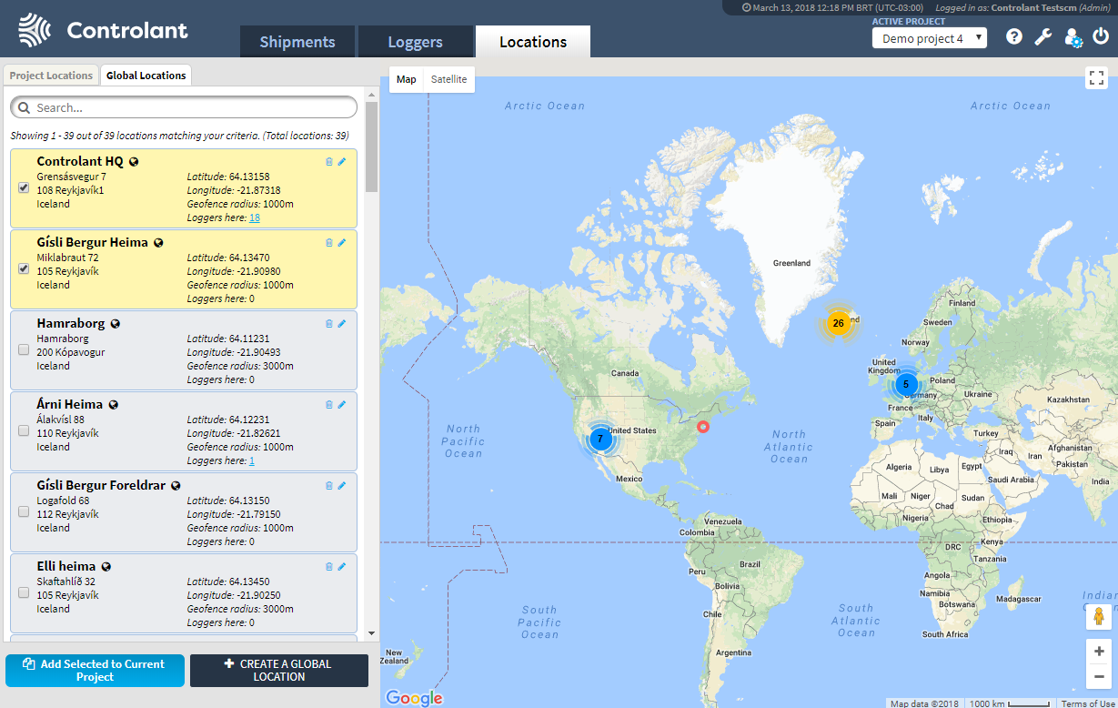Screen dimensions: 1118x708
Task: Switch map to Satellite view
Action: click(x=449, y=79)
